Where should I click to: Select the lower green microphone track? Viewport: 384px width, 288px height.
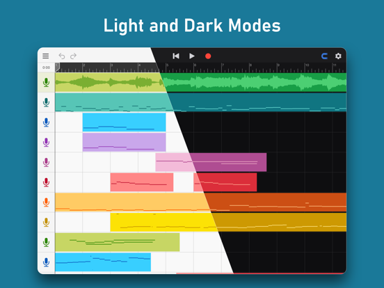(x=47, y=243)
